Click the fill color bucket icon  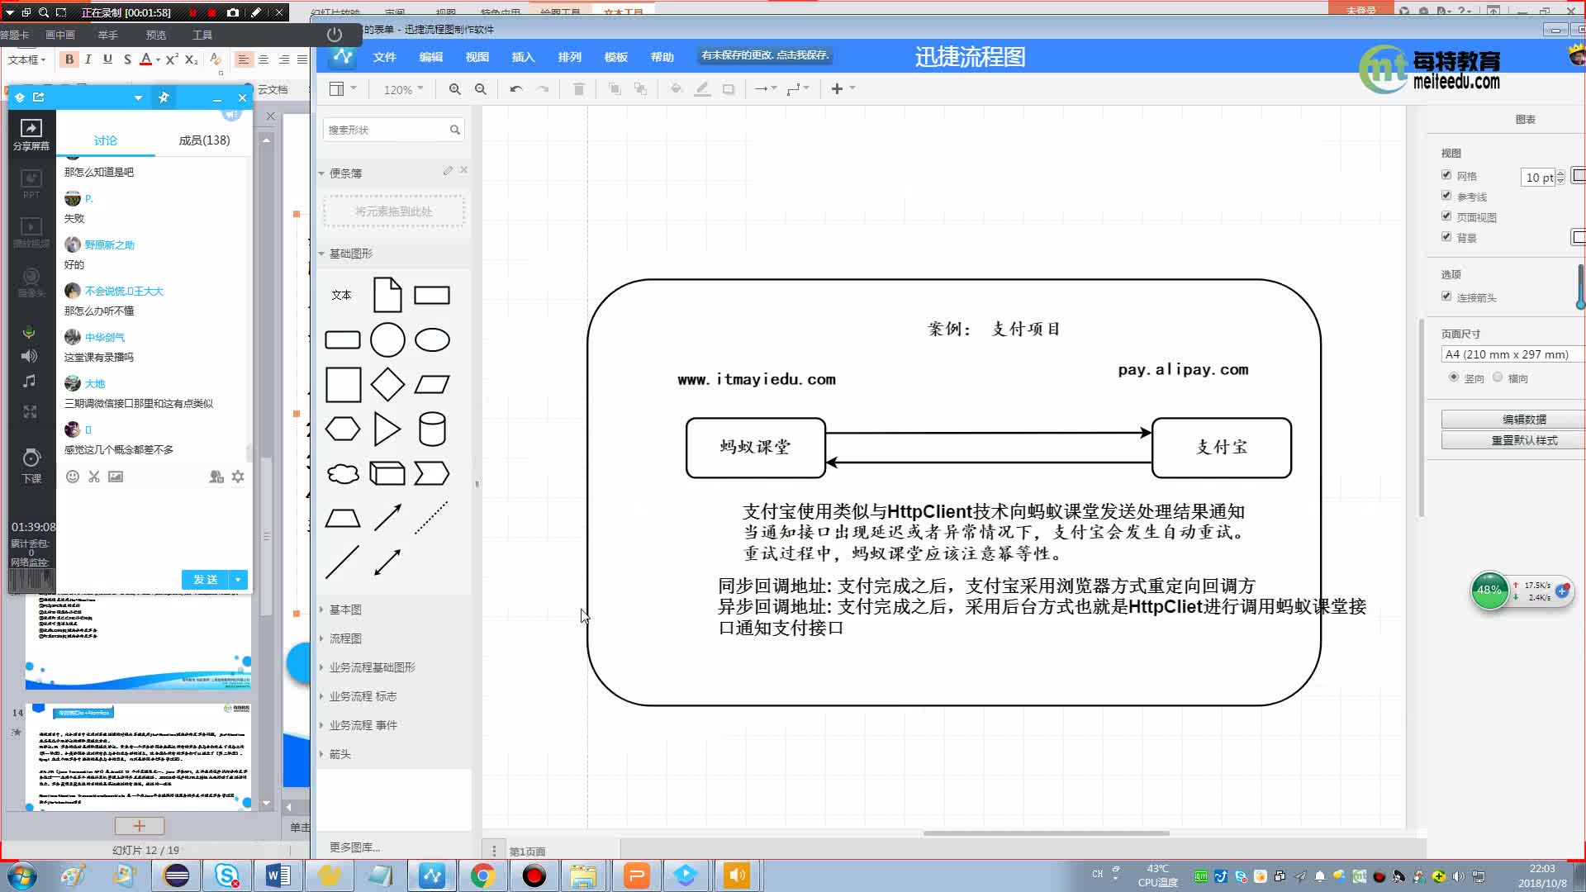click(677, 89)
